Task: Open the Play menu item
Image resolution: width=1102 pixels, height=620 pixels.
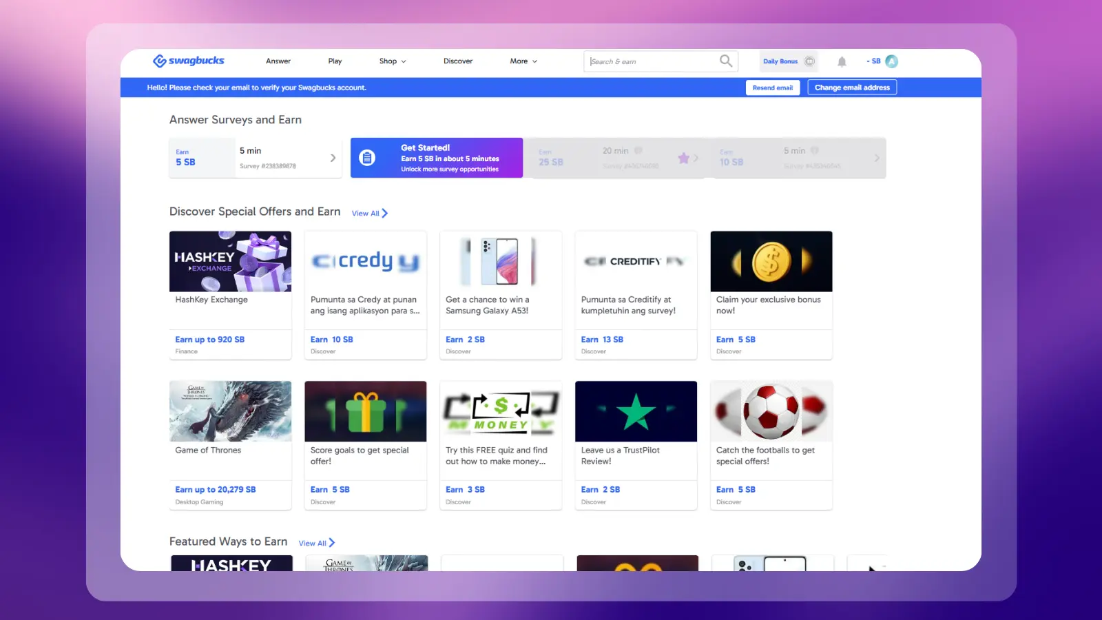Action: pyautogui.click(x=335, y=61)
